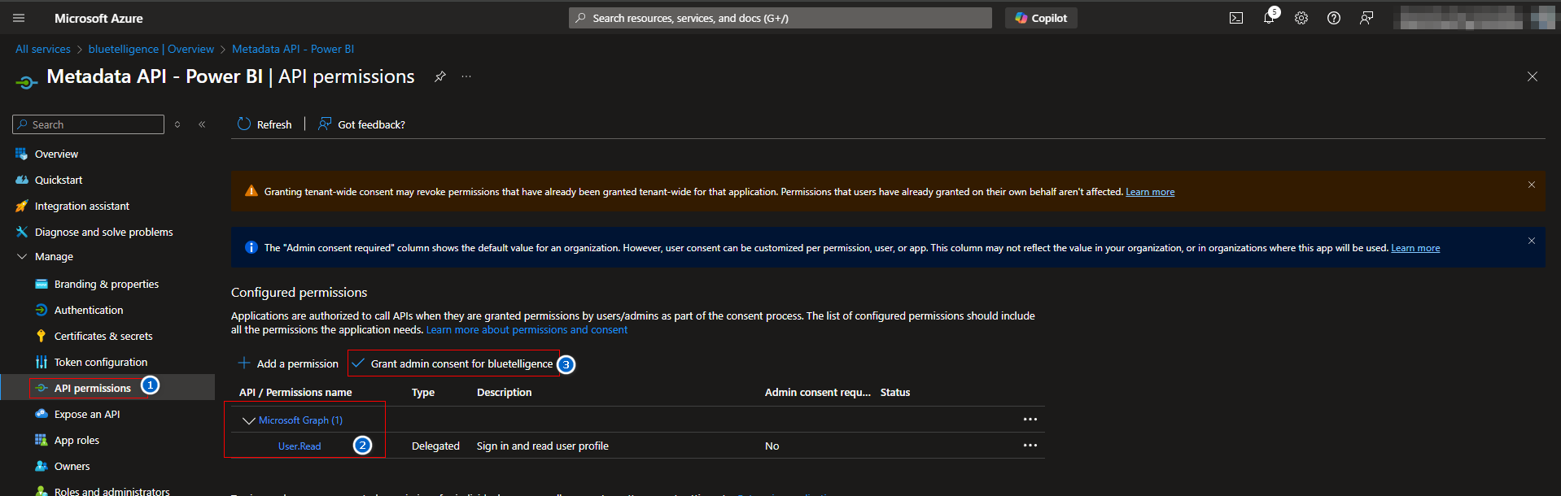Open the User.Read permission link
The height and width of the screenshot is (496, 1561).
click(x=300, y=446)
